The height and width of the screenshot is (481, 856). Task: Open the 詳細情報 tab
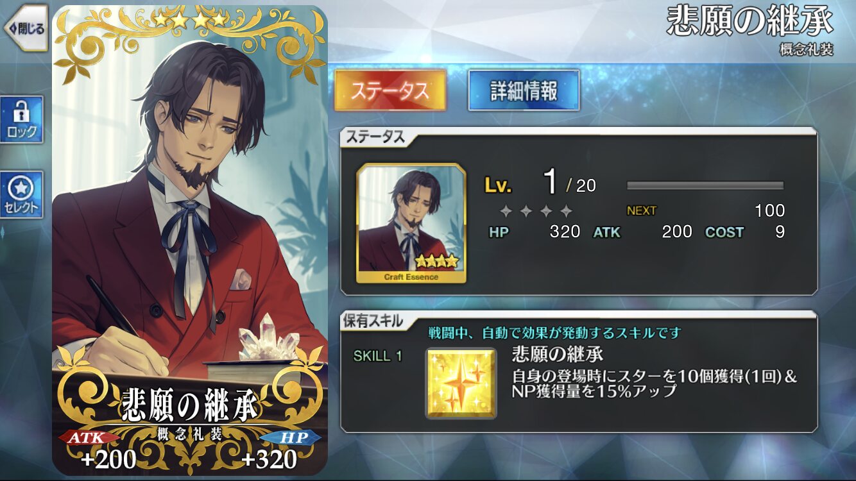[524, 90]
